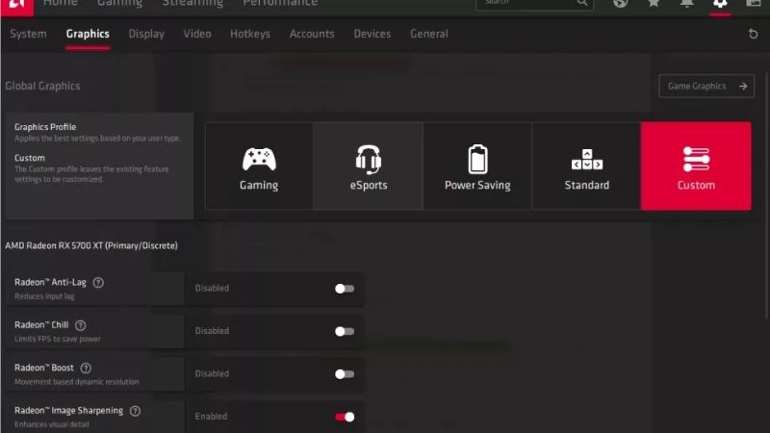
Task: Enable the Radeon Boost toggle
Action: [345, 374]
